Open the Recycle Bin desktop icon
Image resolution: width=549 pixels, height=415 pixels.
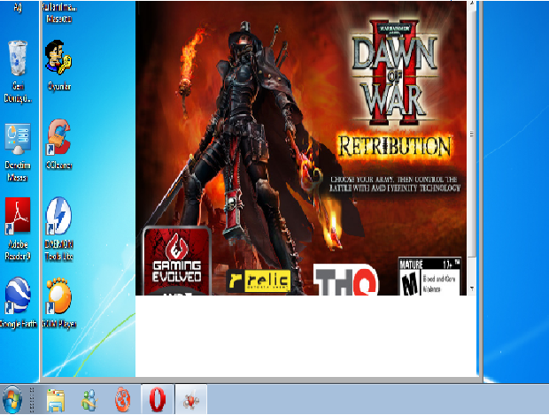tap(18, 71)
